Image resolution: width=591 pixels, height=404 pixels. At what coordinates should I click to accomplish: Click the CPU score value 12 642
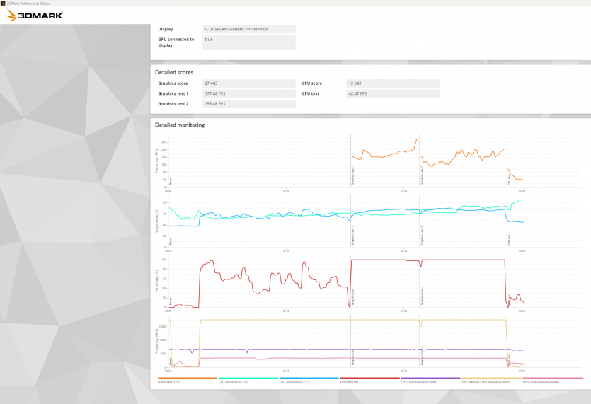click(391, 83)
